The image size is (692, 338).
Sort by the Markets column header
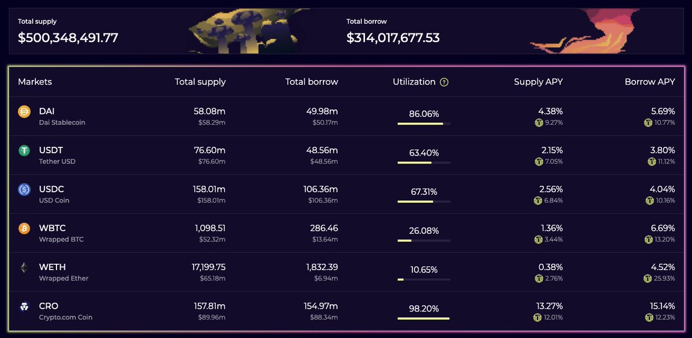coord(35,82)
